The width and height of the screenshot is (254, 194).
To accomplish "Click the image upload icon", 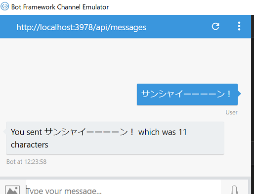I will (12, 190).
